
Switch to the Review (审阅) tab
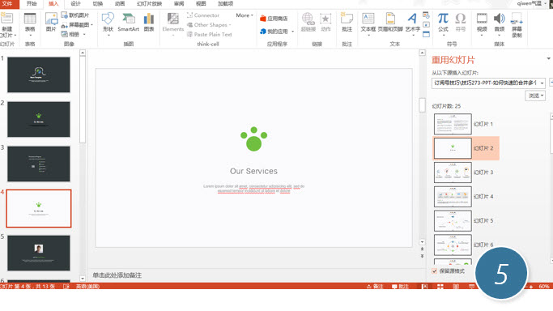click(179, 3)
